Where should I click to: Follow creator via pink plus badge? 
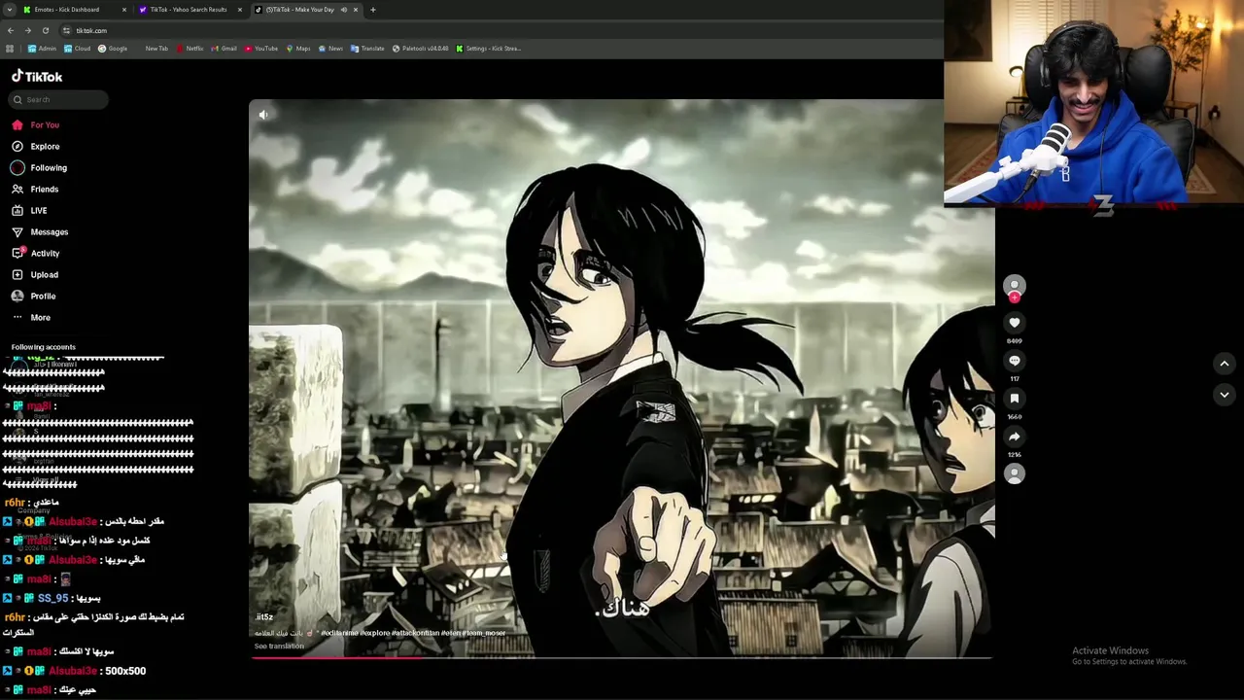pyautogui.click(x=1014, y=297)
